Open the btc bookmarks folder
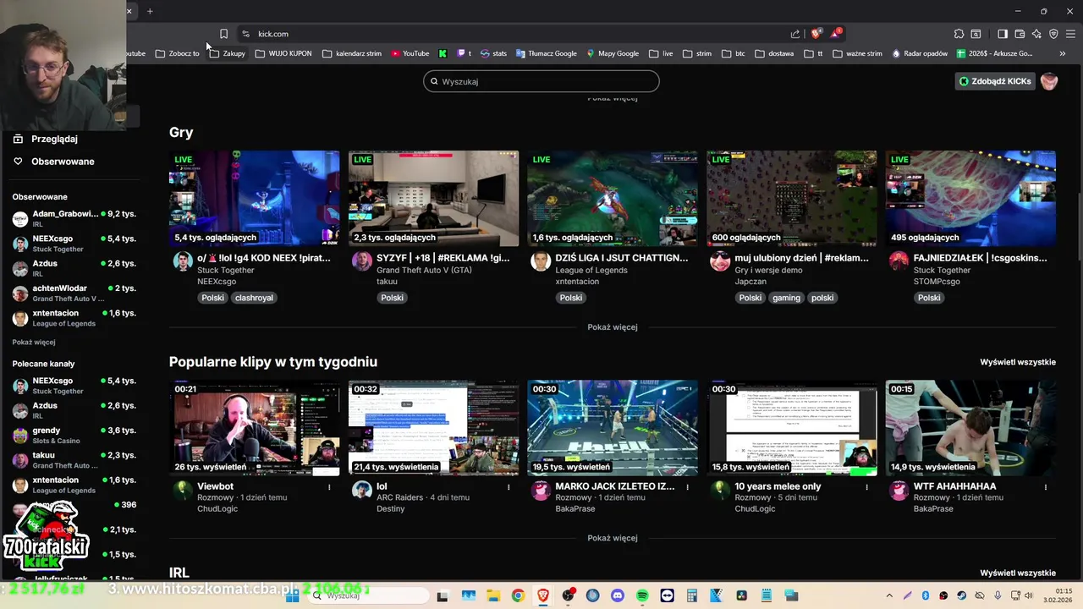The width and height of the screenshot is (1083, 609). click(x=734, y=53)
